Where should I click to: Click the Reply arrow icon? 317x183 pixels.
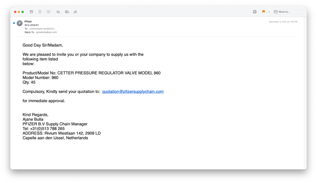click(58, 12)
